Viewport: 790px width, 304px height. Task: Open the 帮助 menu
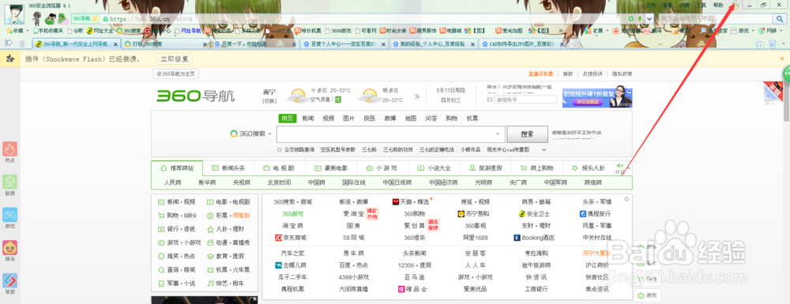(x=718, y=5)
